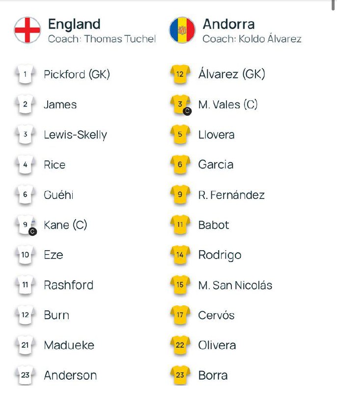
Task: Click M. Vales captain number 3 jersey
Action: point(181,104)
